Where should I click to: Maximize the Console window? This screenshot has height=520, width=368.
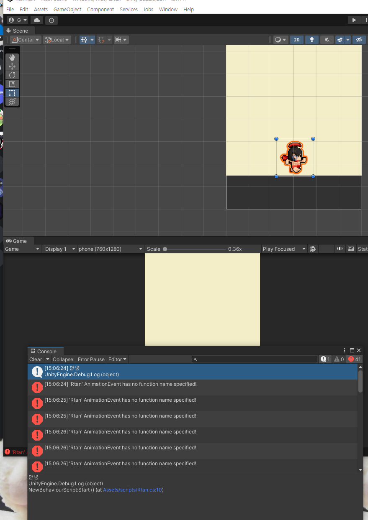352,350
